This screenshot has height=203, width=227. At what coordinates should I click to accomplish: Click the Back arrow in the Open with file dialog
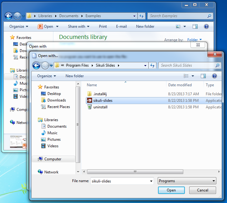tap(36, 66)
